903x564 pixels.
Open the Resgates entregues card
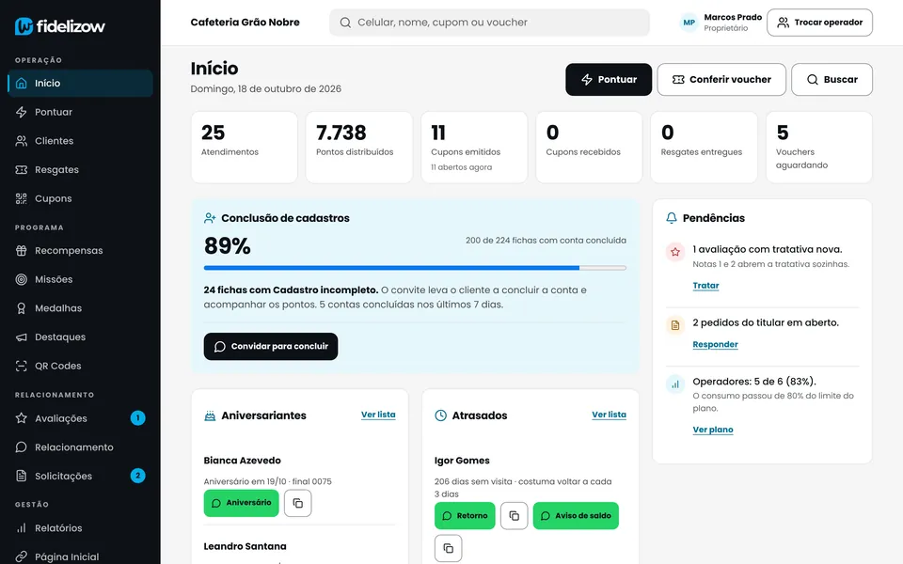tap(704, 148)
